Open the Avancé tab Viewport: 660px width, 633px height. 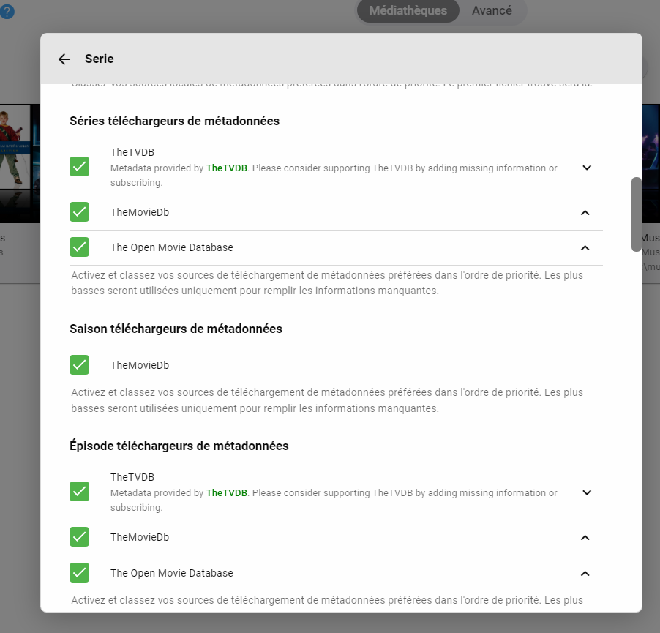click(x=492, y=11)
